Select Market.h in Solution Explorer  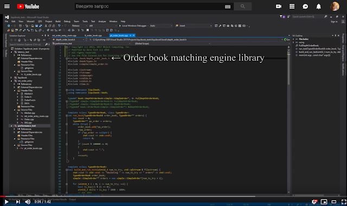(x=28, y=94)
